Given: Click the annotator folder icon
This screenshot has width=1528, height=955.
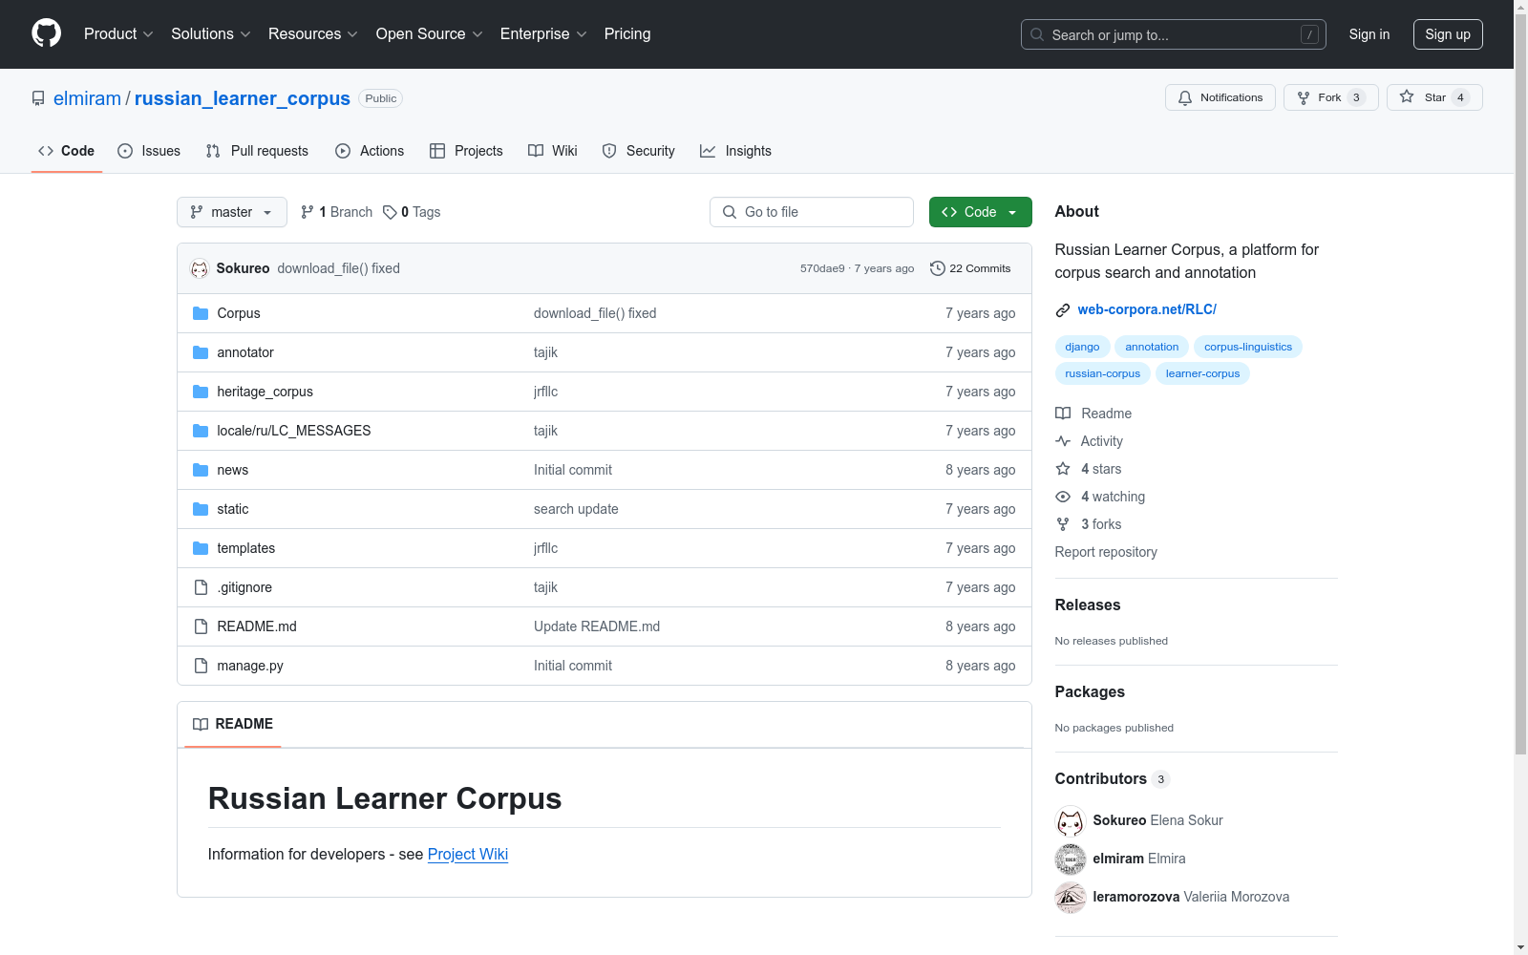Looking at the screenshot, I should tap(201, 352).
